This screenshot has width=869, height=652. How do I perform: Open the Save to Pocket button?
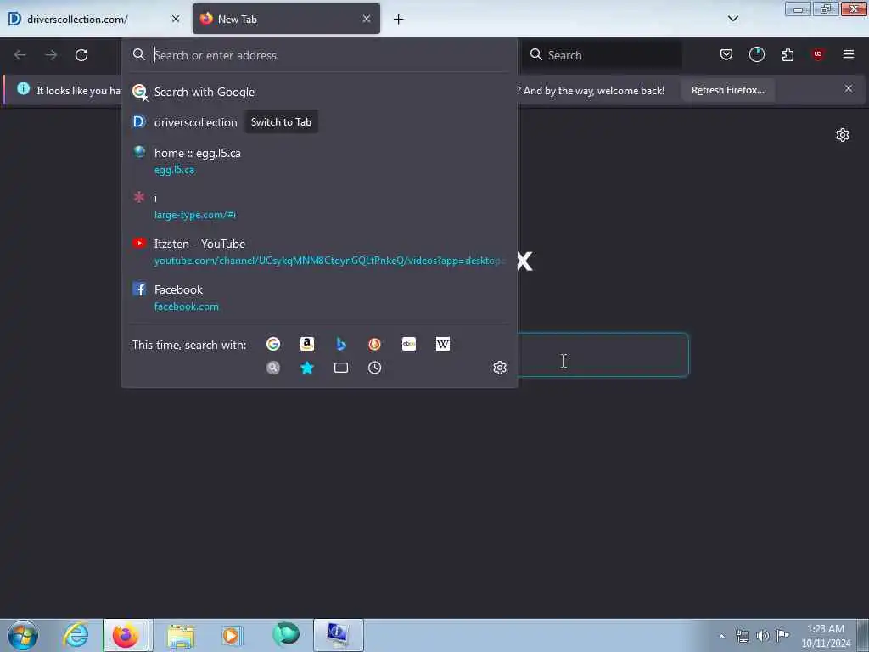(x=726, y=54)
